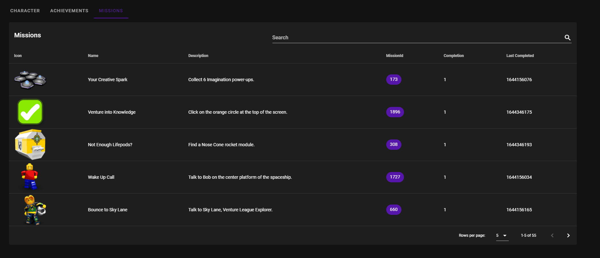Click timestamp 1644156165
This screenshot has width=600, height=258.
[519, 210]
